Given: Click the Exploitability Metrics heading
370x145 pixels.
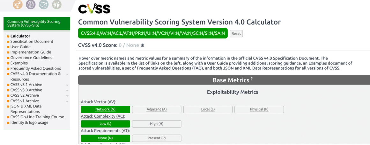Looking at the screenshot, I should point(233,92).
